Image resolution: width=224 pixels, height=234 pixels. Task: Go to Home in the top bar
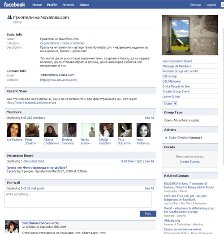tap(37, 5)
